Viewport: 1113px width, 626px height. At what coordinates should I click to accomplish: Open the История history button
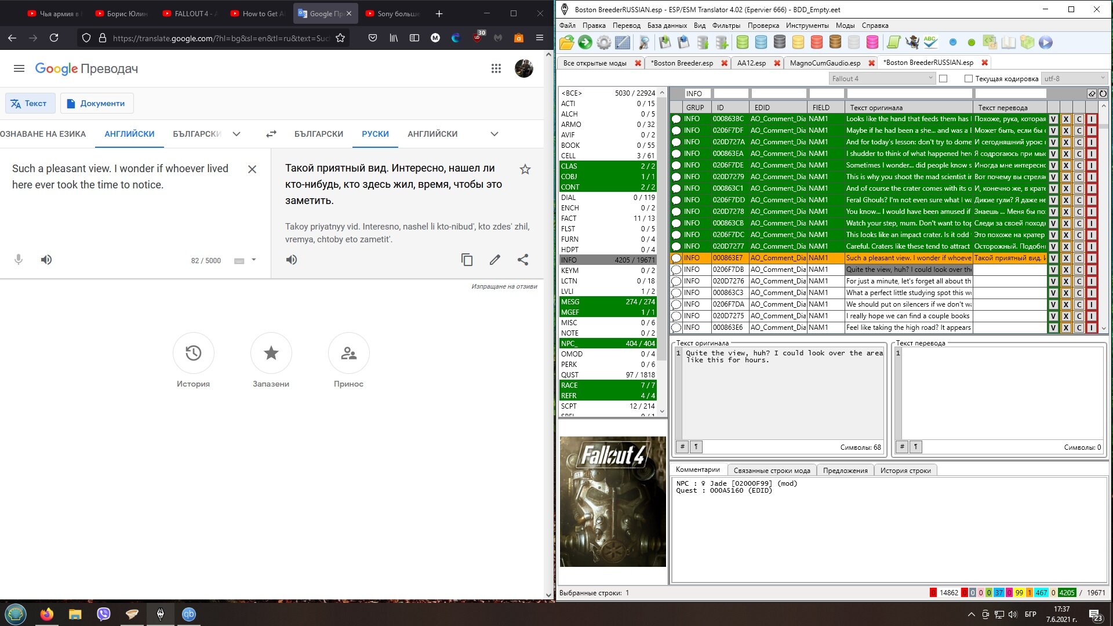click(193, 353)
